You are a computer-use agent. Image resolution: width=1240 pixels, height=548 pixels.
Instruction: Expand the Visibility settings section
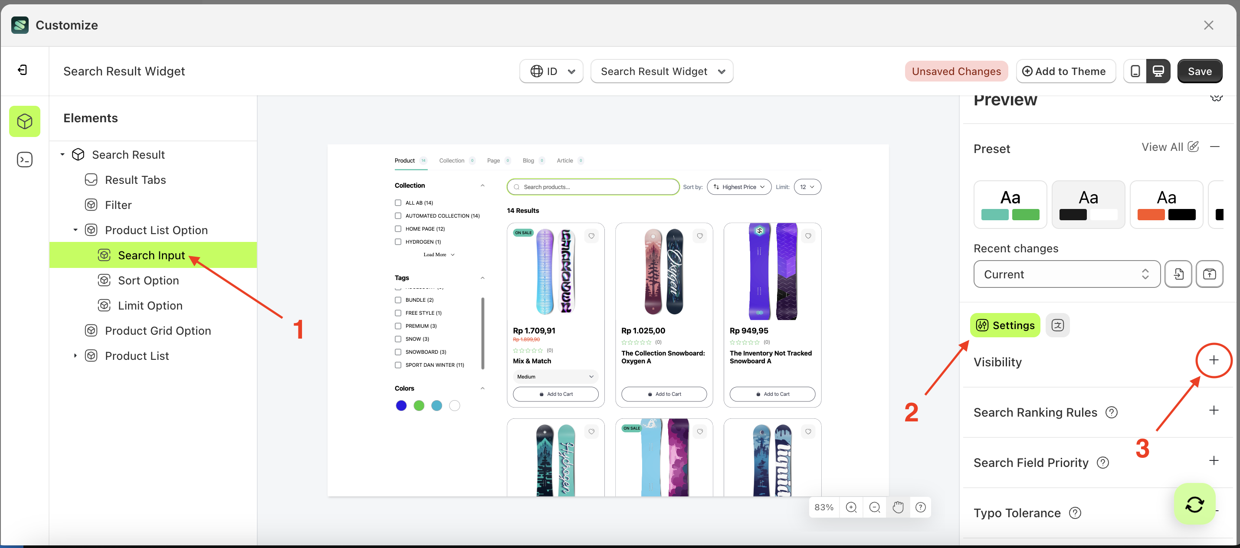click(1213, 360)
